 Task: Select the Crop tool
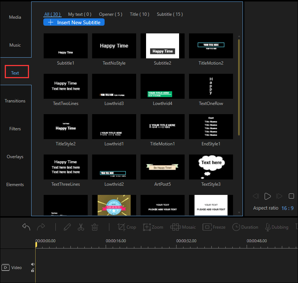(127, 227)
